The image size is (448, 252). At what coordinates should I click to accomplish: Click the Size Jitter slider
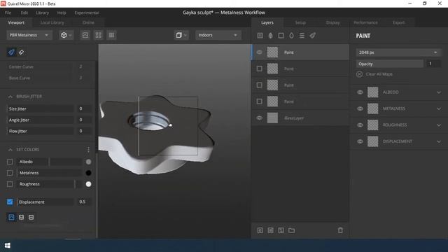(41, 108)
